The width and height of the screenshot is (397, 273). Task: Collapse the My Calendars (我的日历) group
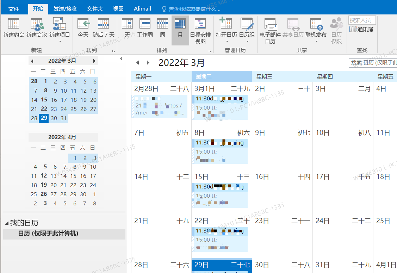click(7, 223)
